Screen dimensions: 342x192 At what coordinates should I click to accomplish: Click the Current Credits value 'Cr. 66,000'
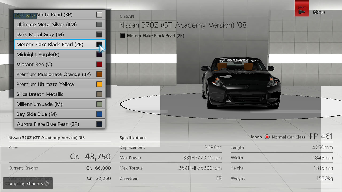(x=99, y=168)
